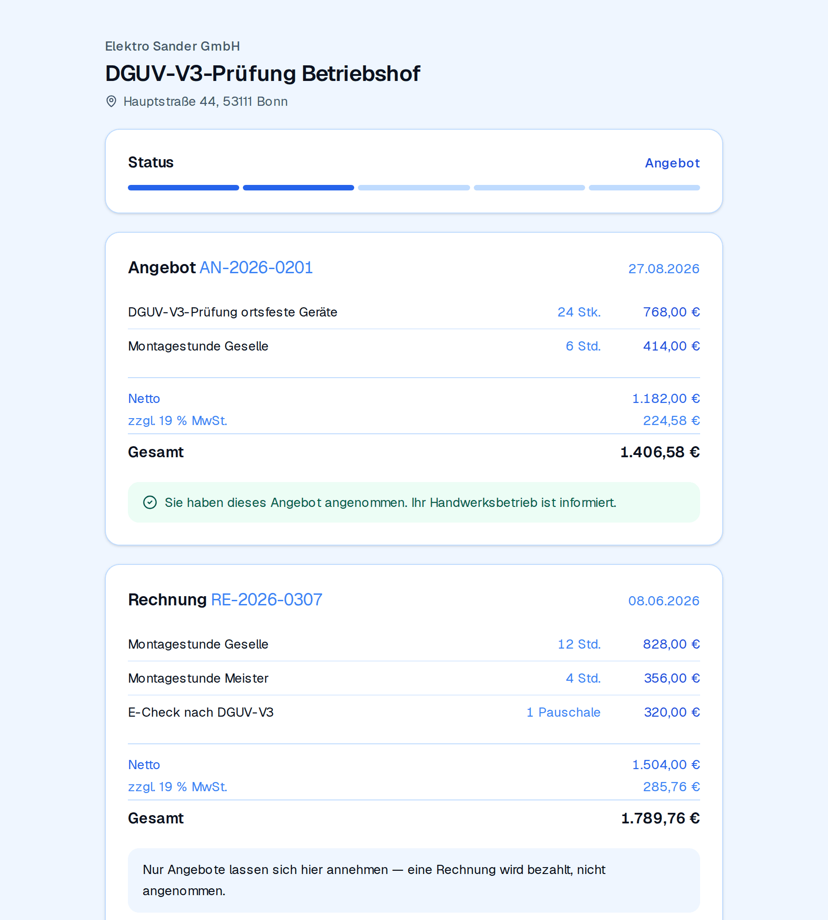Click the quantity 1 Pauschale
828x920 pixels.
[x=563, y=712]
